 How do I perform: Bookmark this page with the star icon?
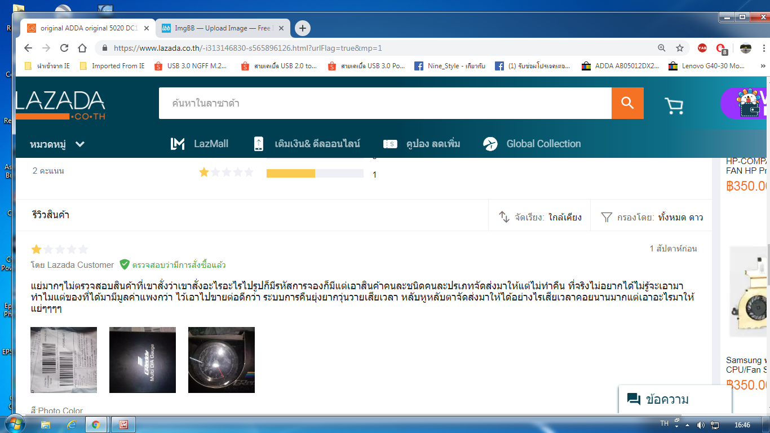680,48
